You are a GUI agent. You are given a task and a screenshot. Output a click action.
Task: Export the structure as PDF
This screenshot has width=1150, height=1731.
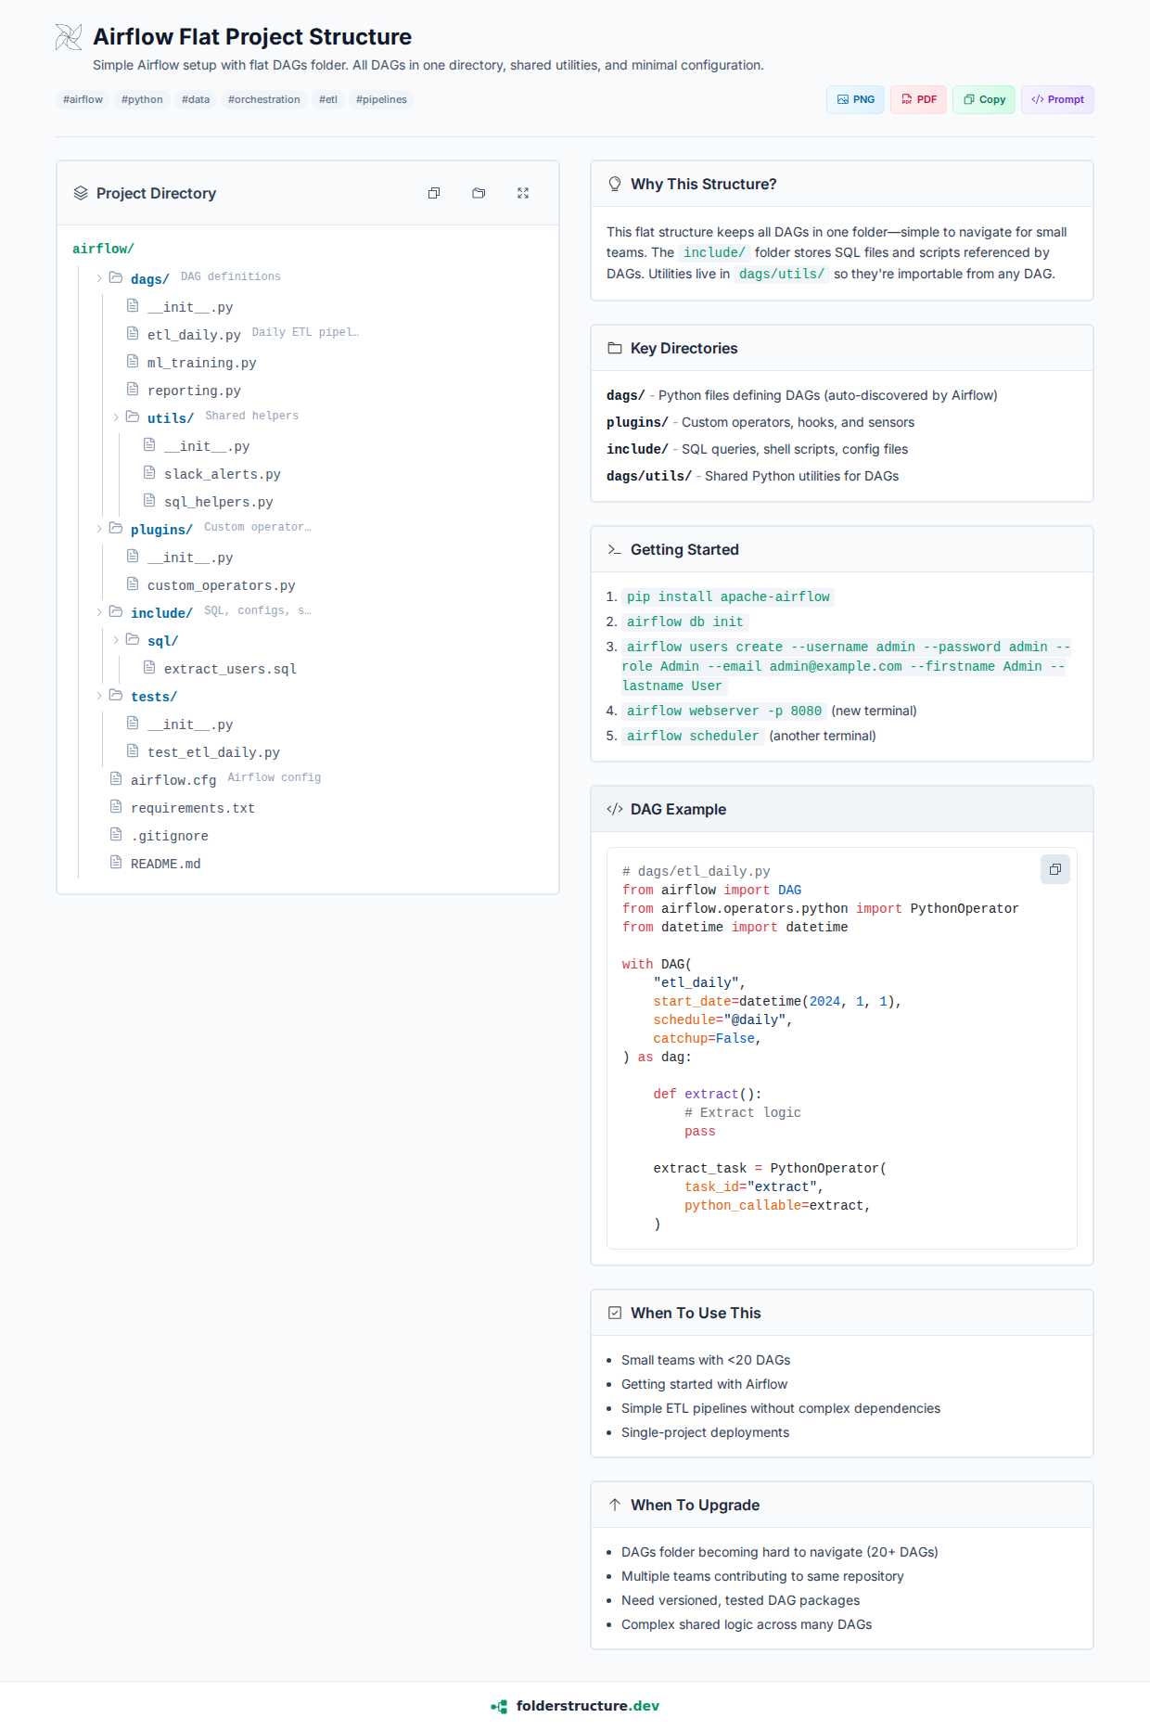point(918,99)
